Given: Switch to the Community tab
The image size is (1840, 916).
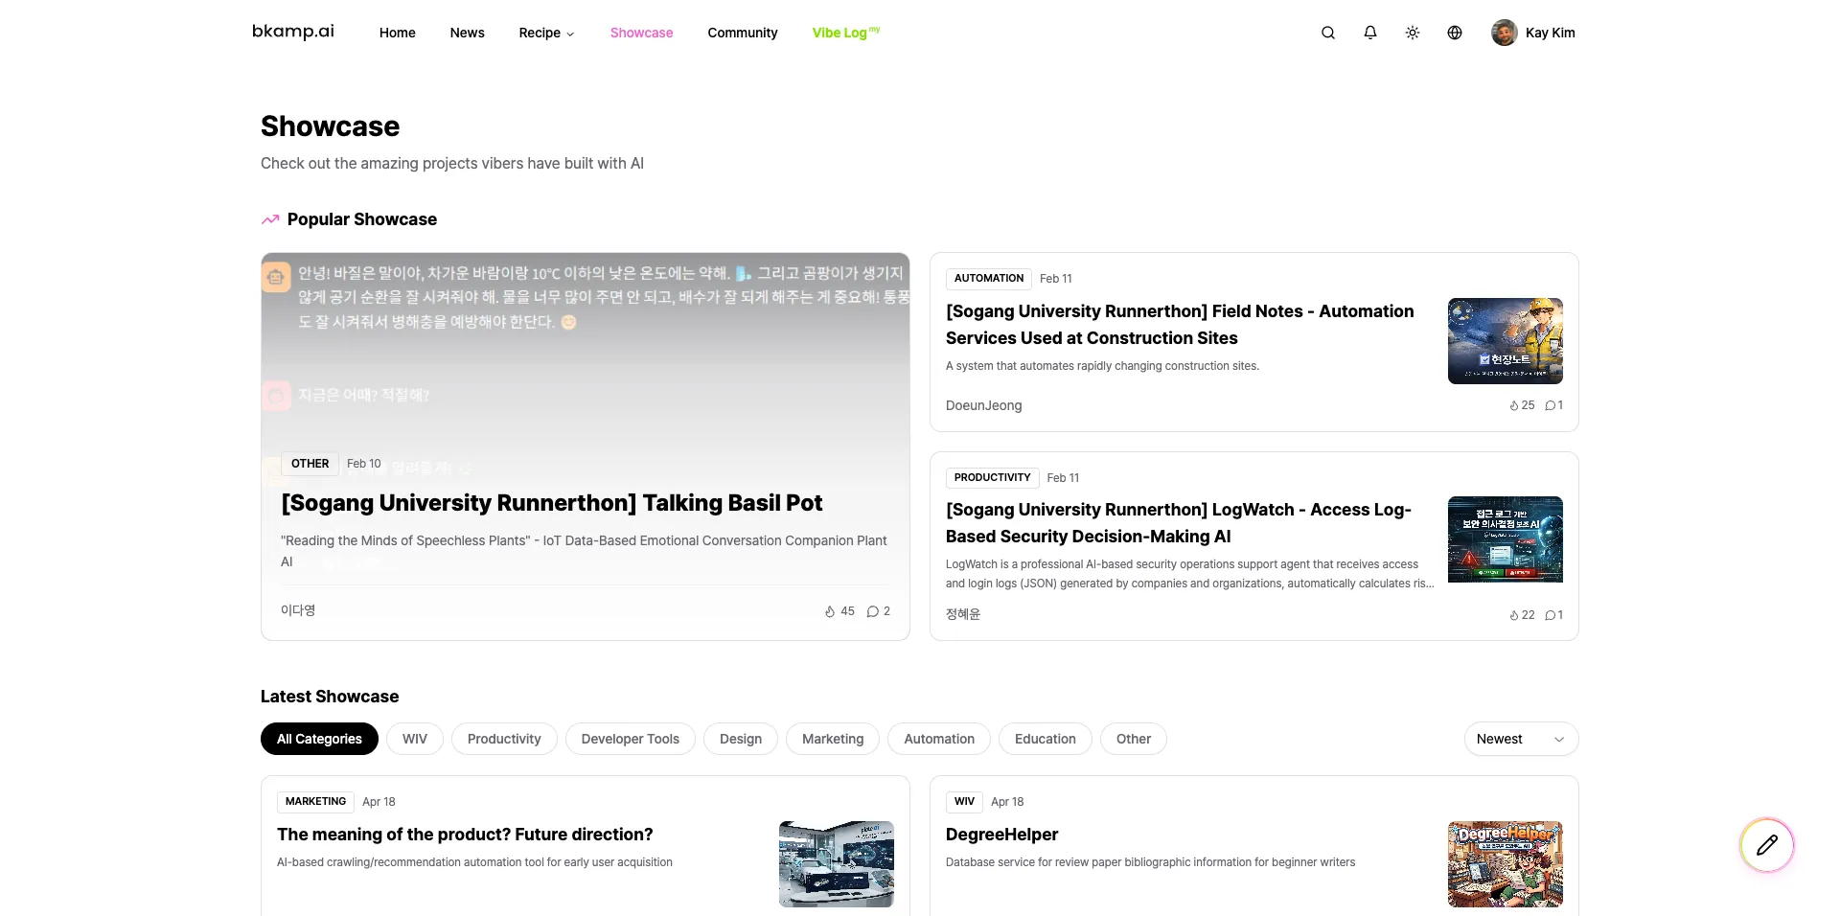Looking at the screenshot, I should (742, 33).
